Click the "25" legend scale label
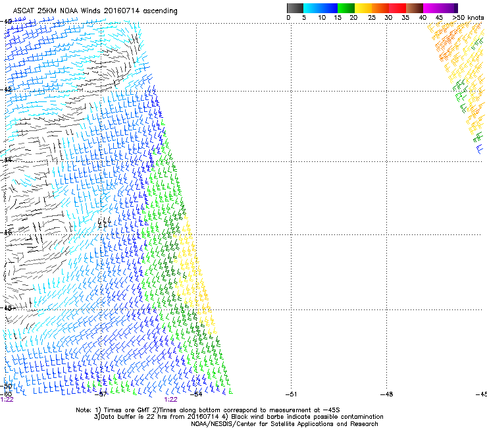 pos(372,18)
